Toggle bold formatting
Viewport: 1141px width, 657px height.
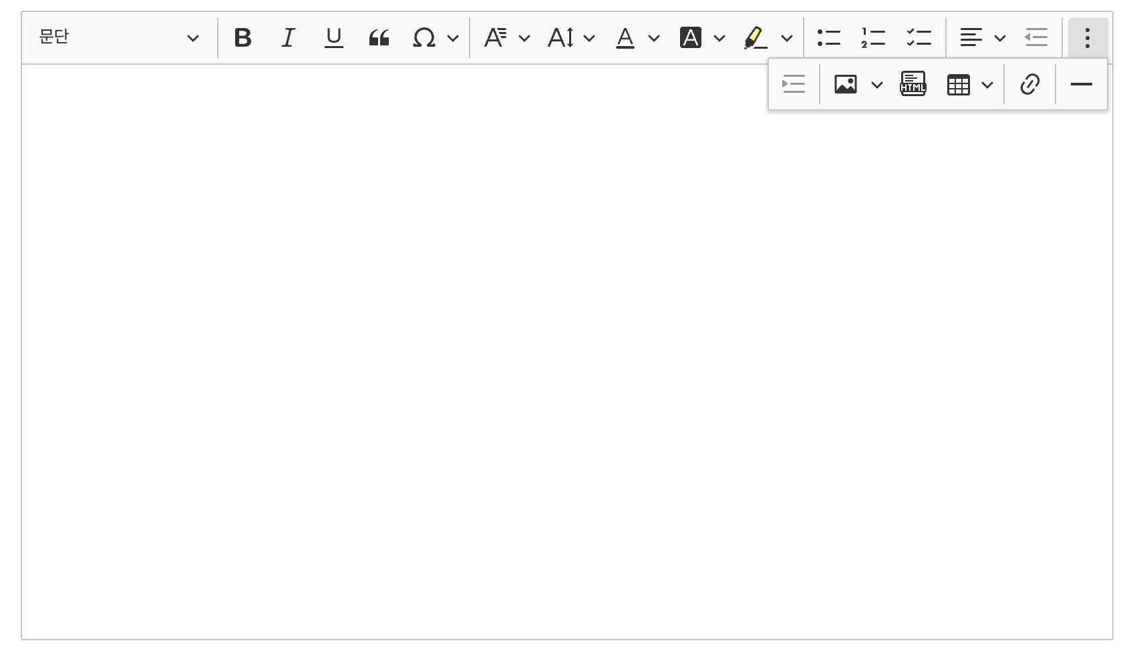[243, 38]
